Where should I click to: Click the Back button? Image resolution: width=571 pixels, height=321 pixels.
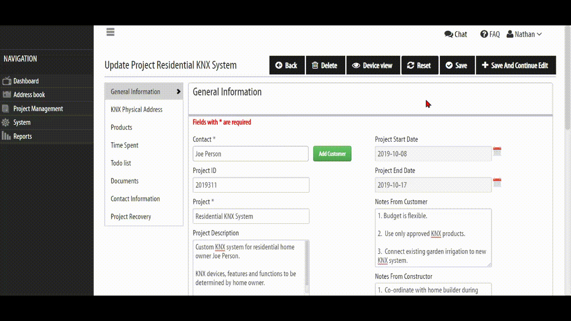[x=287, y=65]
